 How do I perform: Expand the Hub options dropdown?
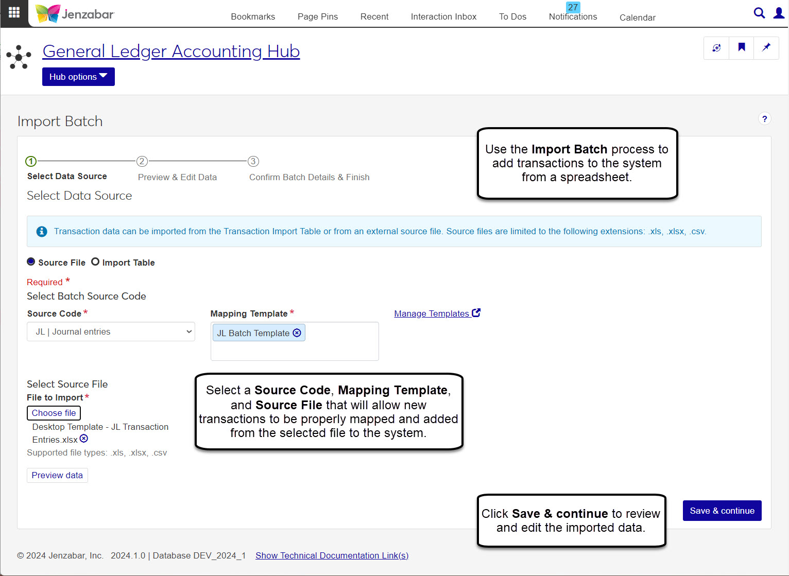click(78, 77)
